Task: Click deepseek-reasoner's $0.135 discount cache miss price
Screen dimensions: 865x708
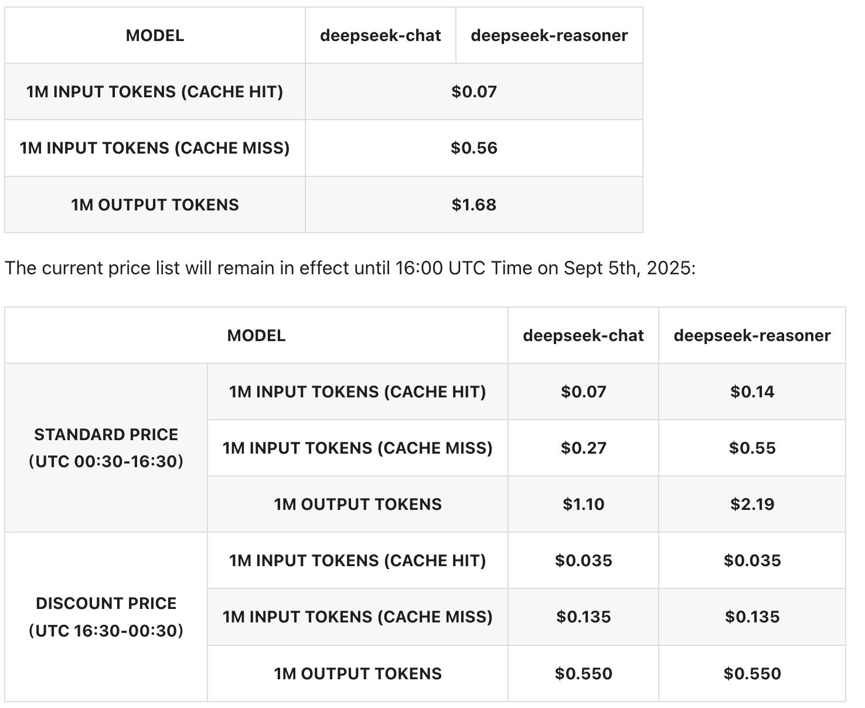Action: pos(752,617)
